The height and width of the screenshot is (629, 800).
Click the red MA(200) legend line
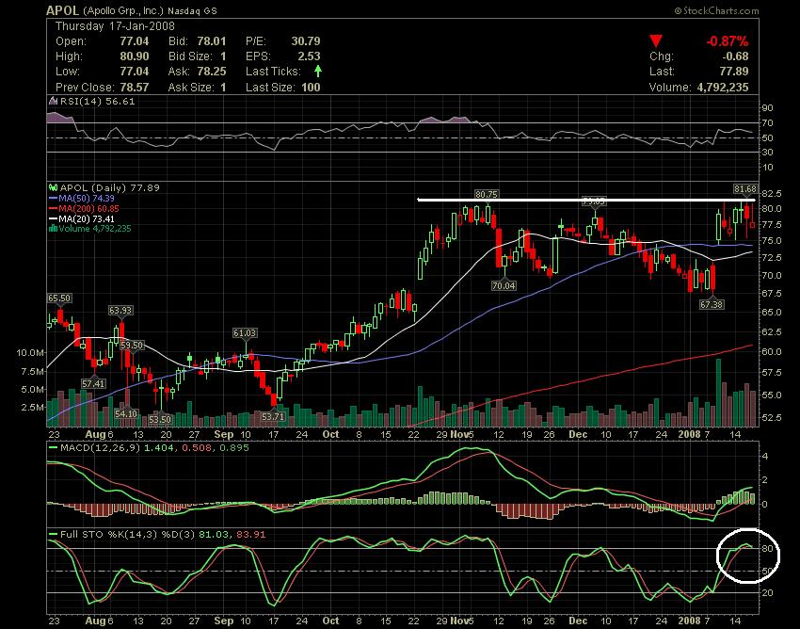pyautogui.click(x=53, y=208)
